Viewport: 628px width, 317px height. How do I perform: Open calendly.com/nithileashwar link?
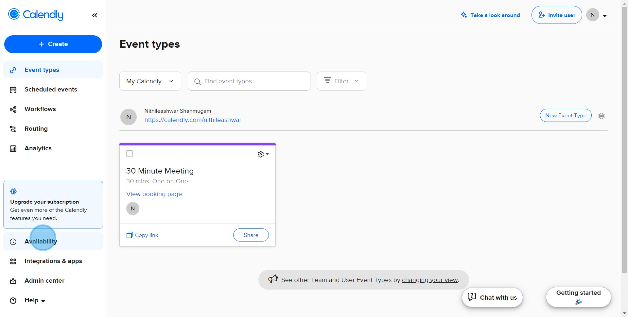click(x=193, y=120)
